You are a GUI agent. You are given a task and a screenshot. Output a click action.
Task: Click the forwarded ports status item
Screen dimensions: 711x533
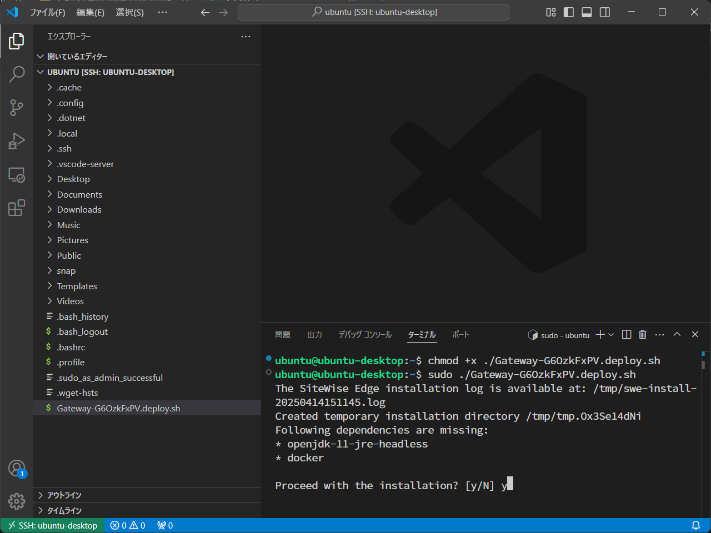click(165, 526)
